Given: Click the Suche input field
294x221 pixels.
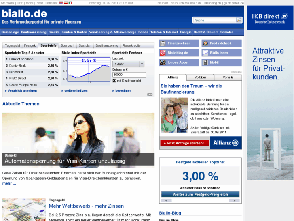Looking at the screenshot, I should click(215, 20).
